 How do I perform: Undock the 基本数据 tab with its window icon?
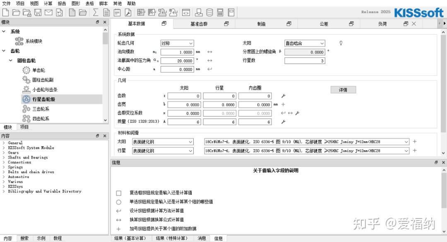pyautogui.click(x=164, y=24)
